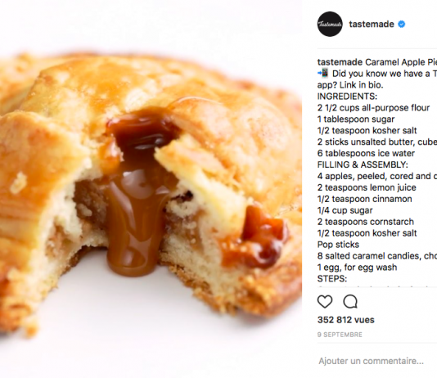Click the INGREDIENTS heading text
Image resolution: width=437 pixels, height=378 pixels.
347,97
